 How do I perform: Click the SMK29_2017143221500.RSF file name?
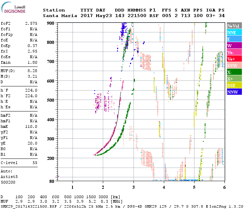click(29, 206)
